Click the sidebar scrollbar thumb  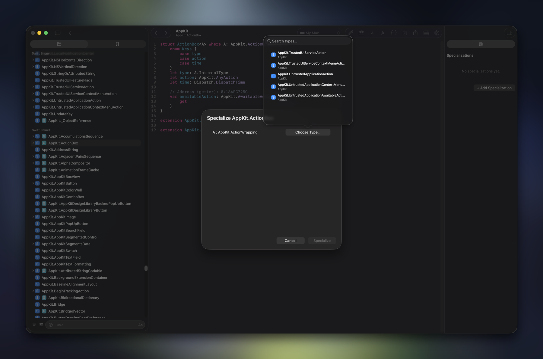pyautogui.click(x=146, y=268)
